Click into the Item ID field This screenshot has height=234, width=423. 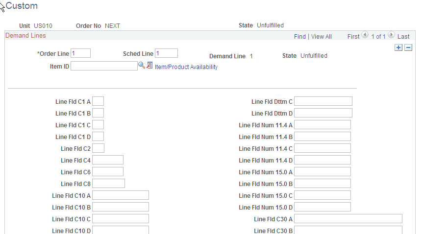point(104,66)
